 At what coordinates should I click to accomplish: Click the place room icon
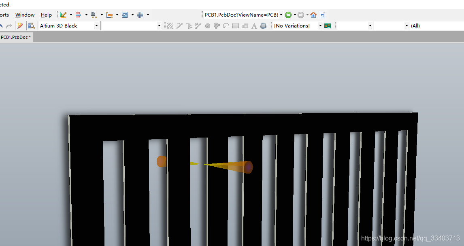coord(125,15)
